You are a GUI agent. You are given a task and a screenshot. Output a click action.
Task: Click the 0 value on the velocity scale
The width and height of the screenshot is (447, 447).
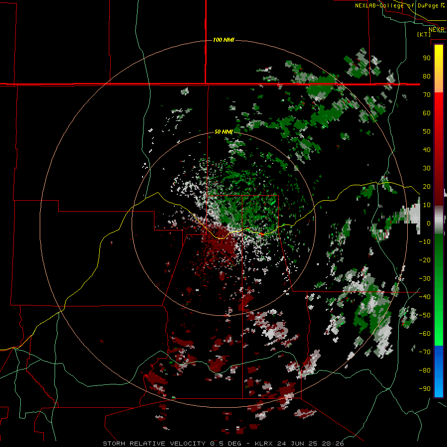point(429,223)
